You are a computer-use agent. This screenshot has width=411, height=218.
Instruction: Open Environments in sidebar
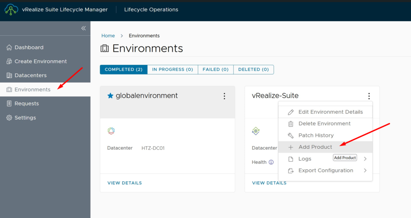45,89
